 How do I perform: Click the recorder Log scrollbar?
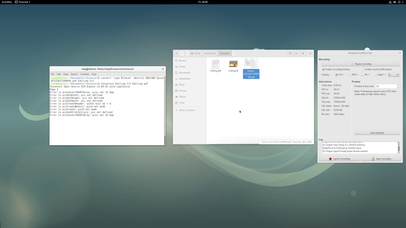click(399, 149)
